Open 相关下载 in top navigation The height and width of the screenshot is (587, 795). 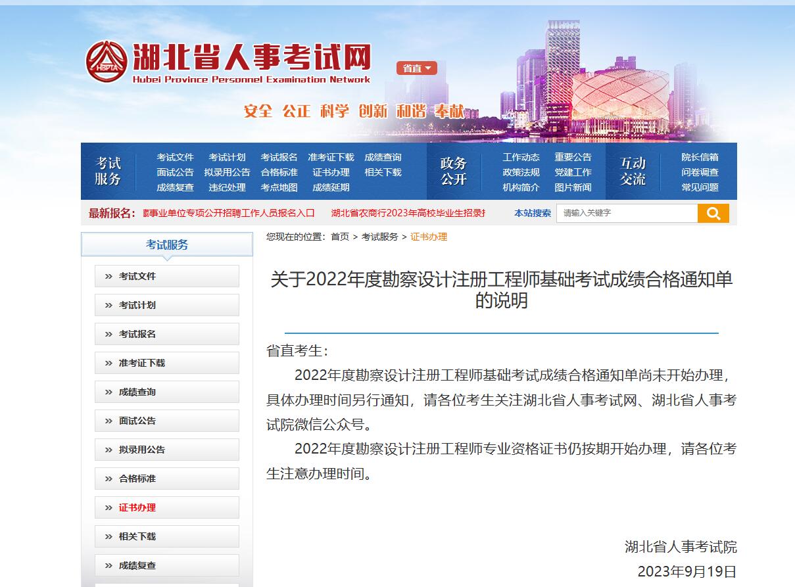click(383, 172)
